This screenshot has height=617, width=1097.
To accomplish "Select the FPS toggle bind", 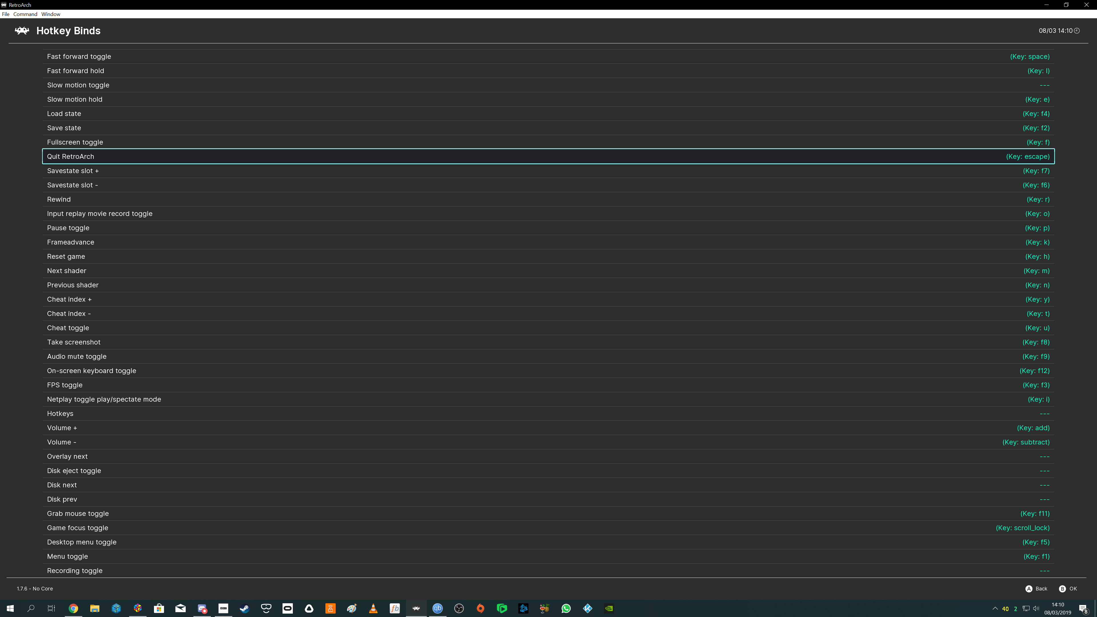I will [x=548, y=385].
